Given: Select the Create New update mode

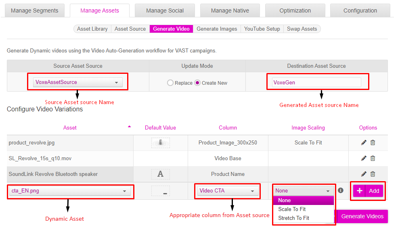Looking at the screenshot, I should [x=197, y=83].
